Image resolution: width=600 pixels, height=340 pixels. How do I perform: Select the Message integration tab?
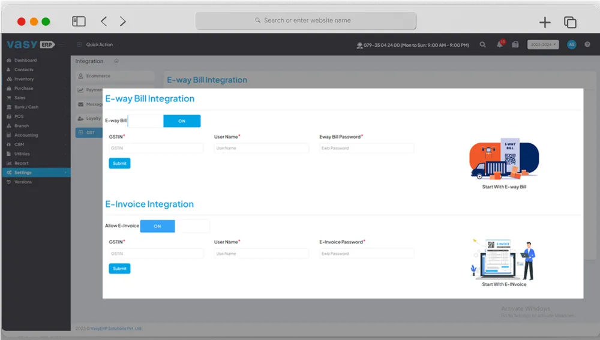(x=89, y=104)
